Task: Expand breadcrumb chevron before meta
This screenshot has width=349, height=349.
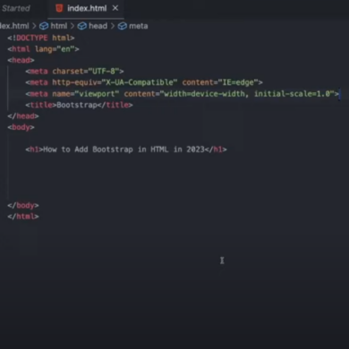Action: pos(113,26)
